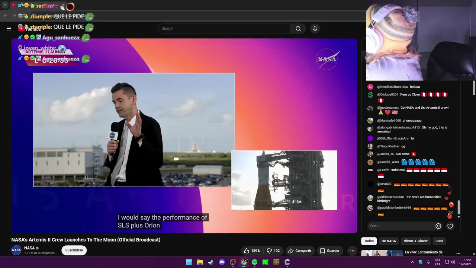
Task: Open the tray microphone indicator
Action: coord(428,262)
